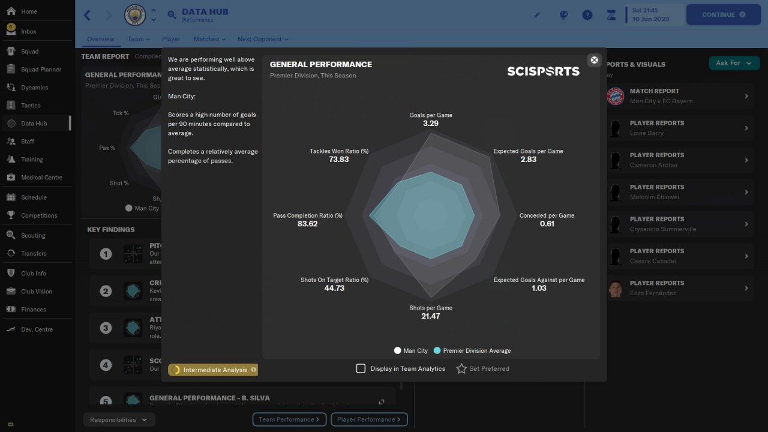Open the Schedule calendar icon
This screenshot has height=432, width=768.
11,197
